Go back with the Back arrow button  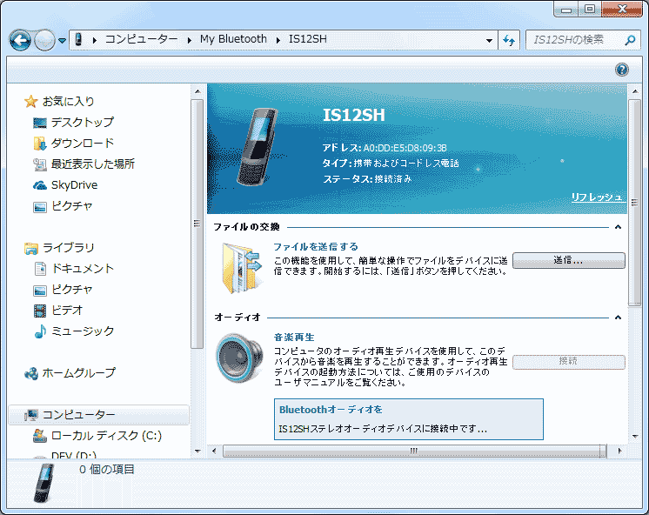point(20,40)
